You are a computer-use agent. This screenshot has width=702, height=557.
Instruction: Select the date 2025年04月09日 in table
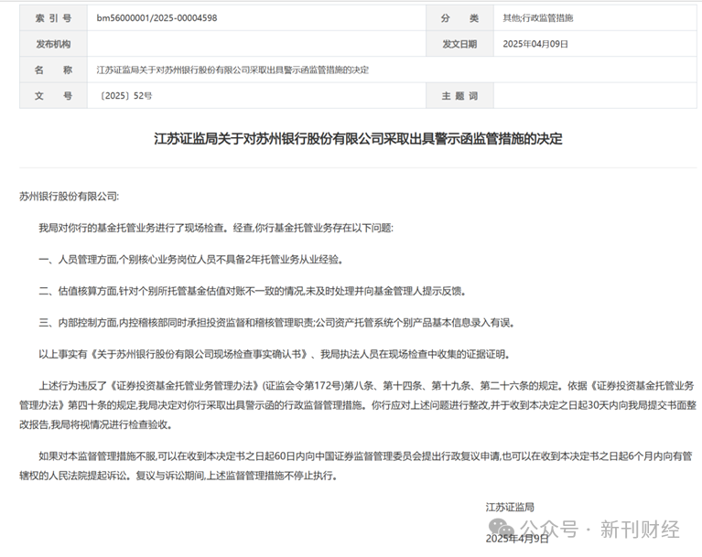[x=535, y=43]
